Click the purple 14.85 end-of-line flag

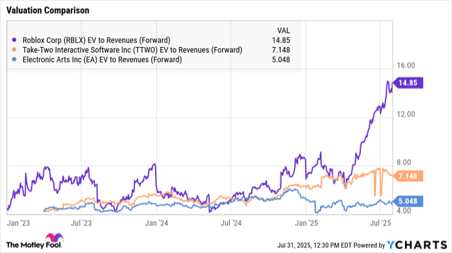[x=408, y=83]
